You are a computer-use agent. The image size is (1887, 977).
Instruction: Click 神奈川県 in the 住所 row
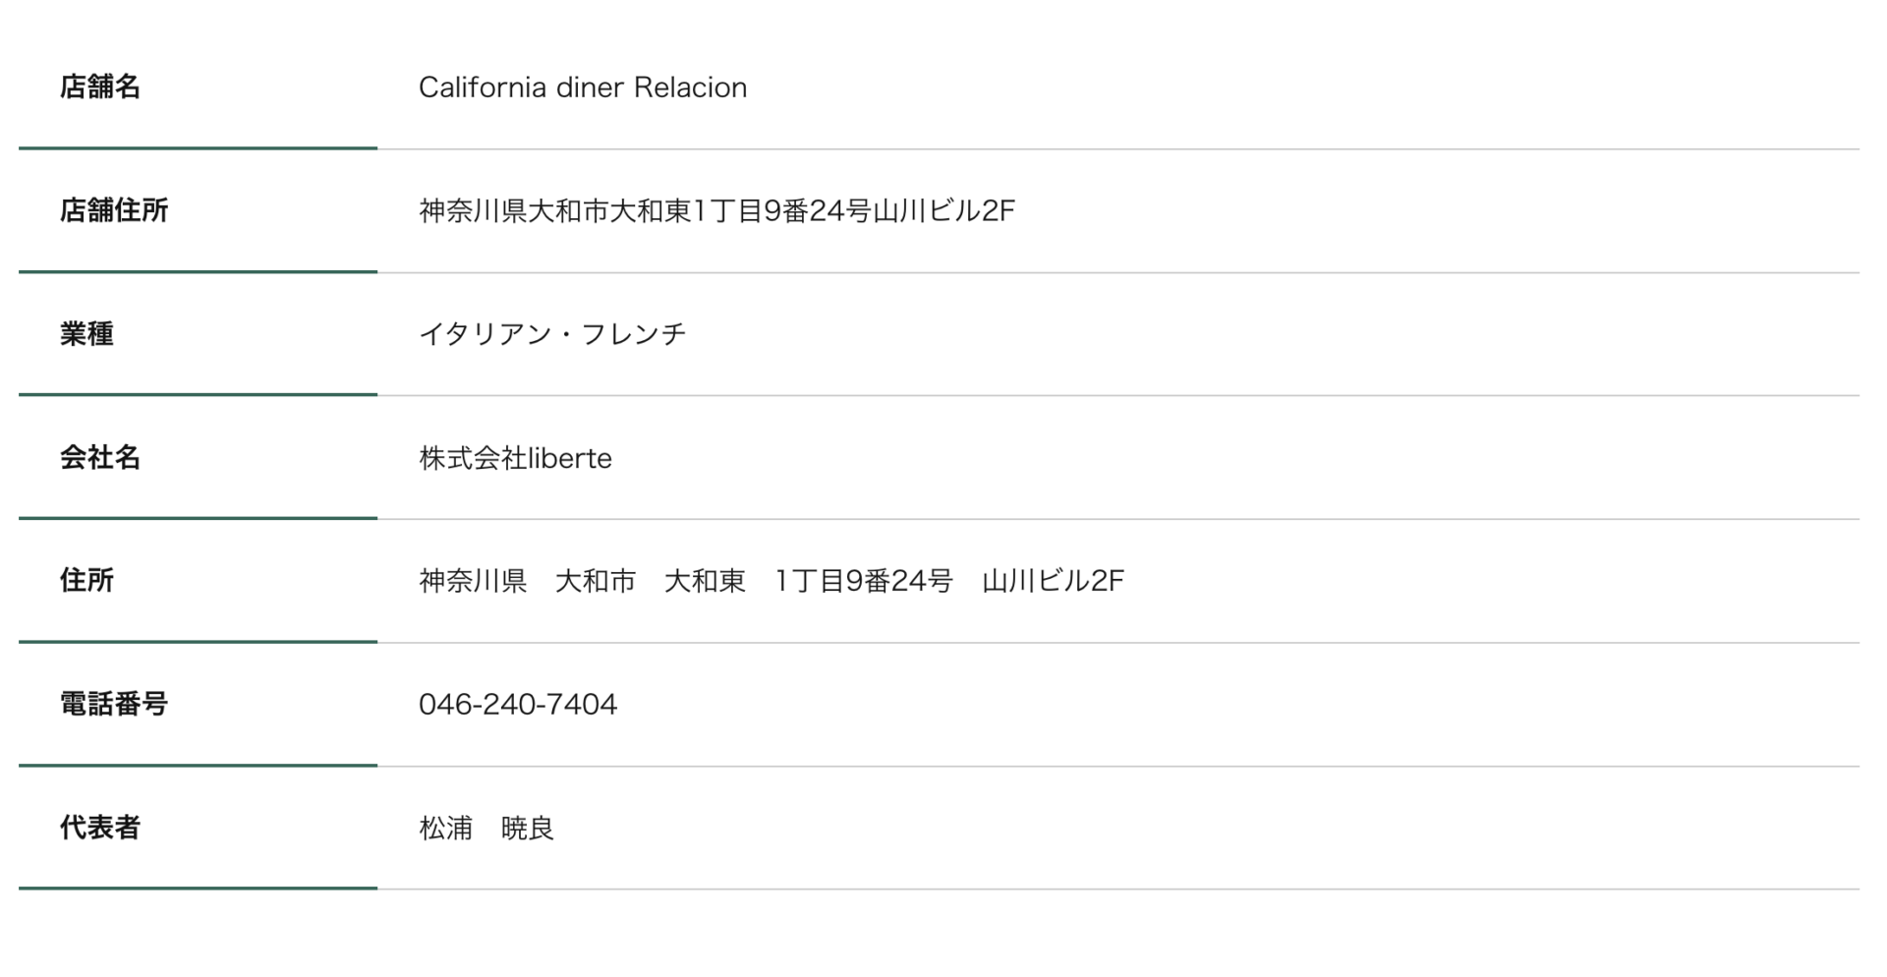[x=473, y=582]
